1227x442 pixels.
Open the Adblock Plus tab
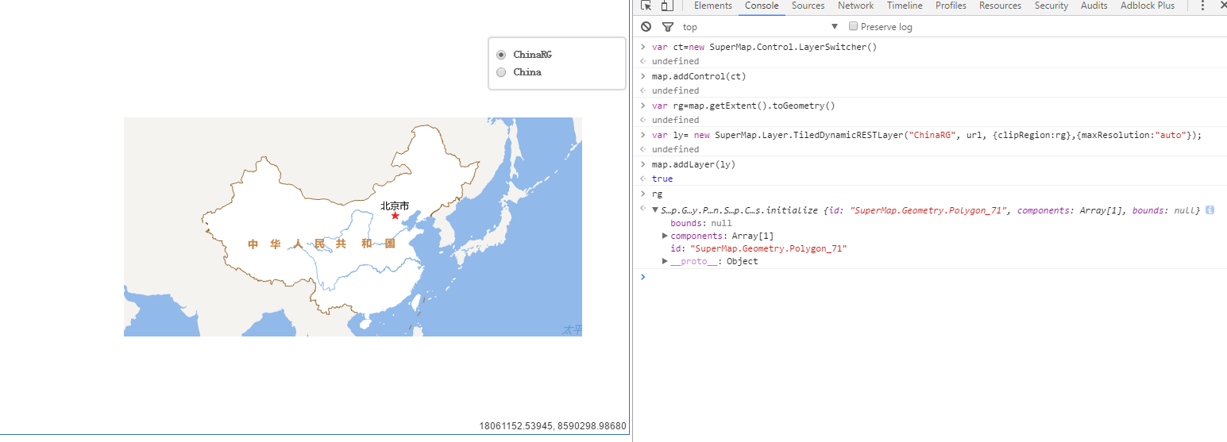pyautogui.click(x=1147, y=6)
